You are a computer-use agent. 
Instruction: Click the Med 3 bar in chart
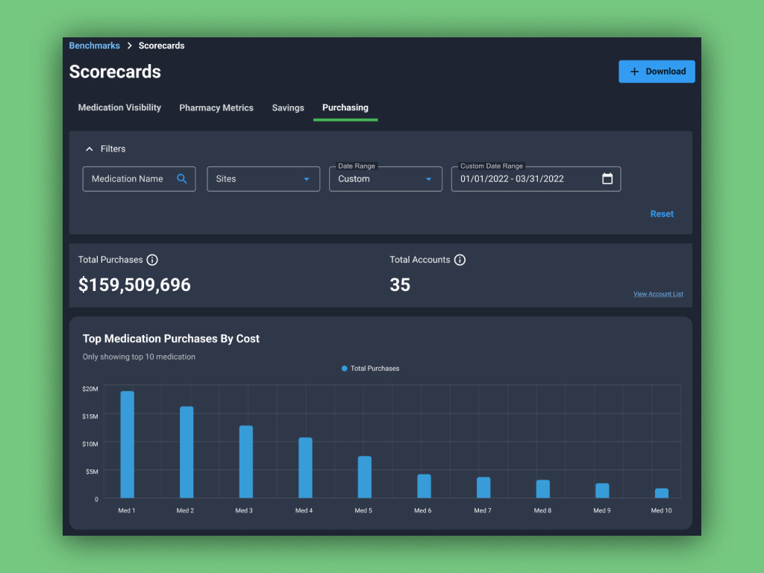(246, 461)
